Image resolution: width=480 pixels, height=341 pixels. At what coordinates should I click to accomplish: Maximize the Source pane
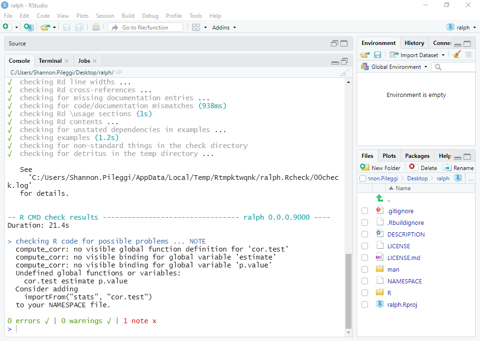pyautogui.click(x=344, y=44)
